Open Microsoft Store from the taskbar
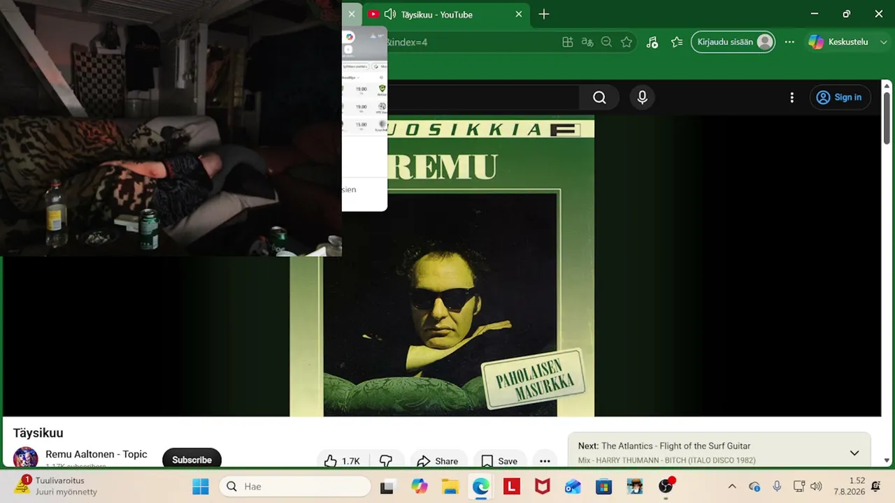The height and width of the screenshot is (503, 895). 604,486
